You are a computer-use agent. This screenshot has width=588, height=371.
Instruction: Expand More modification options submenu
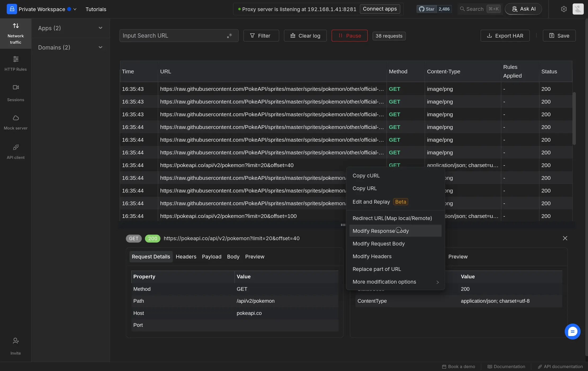click(x=395, y=282)
